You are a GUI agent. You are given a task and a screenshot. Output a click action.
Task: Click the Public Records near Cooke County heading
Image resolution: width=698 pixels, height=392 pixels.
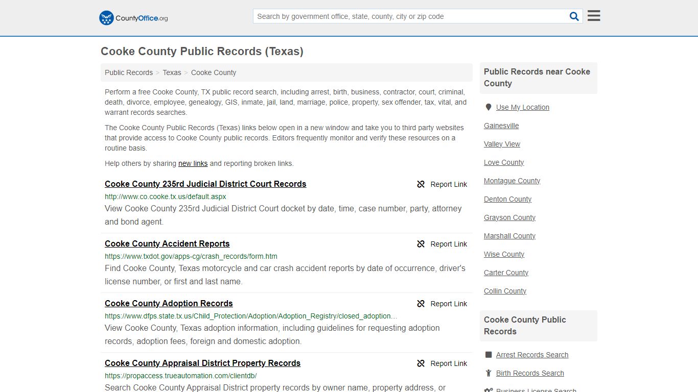coord(537,78)
